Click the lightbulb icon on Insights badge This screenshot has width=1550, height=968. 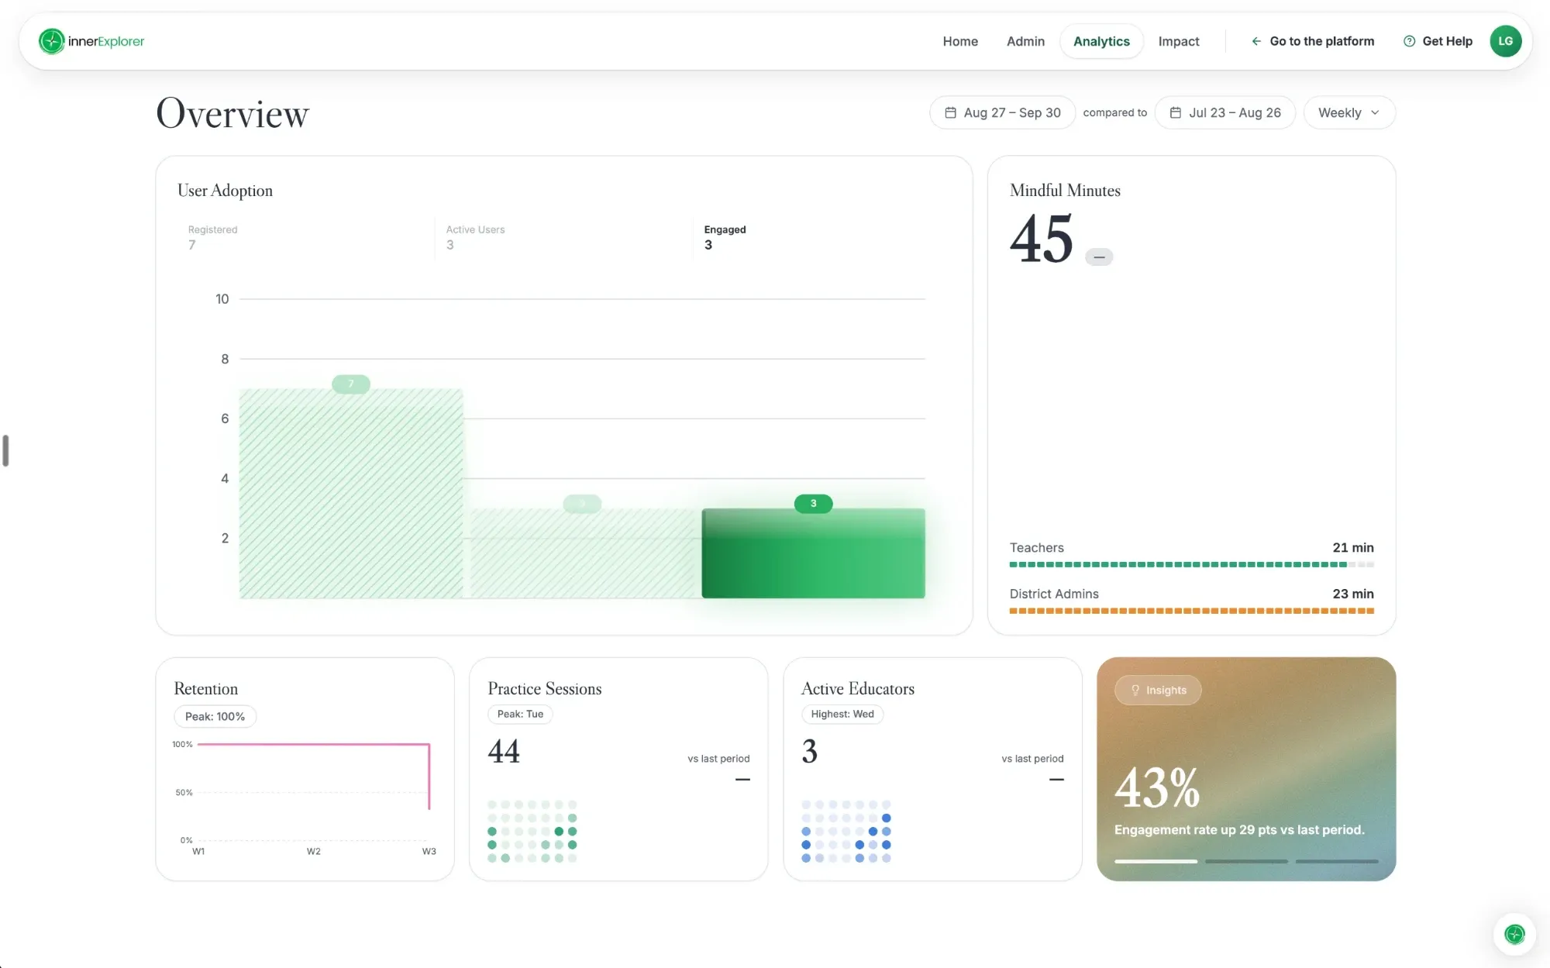coord(1135,690)
